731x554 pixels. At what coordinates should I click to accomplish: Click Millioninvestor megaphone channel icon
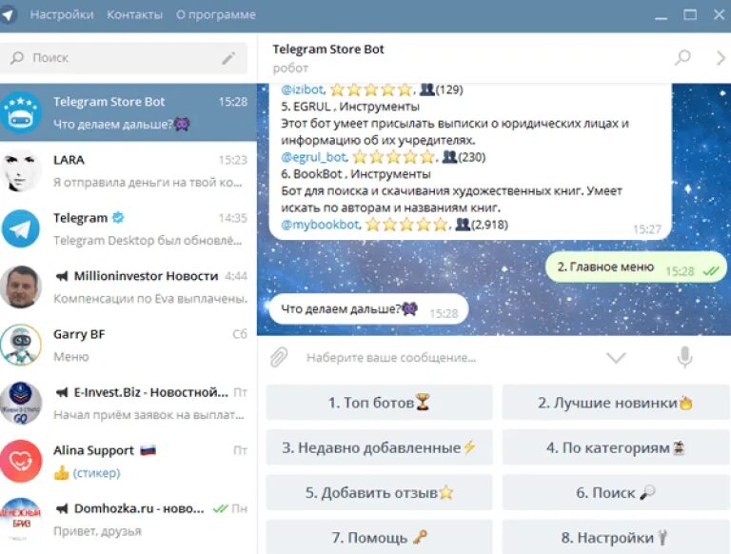click(62, 276)
